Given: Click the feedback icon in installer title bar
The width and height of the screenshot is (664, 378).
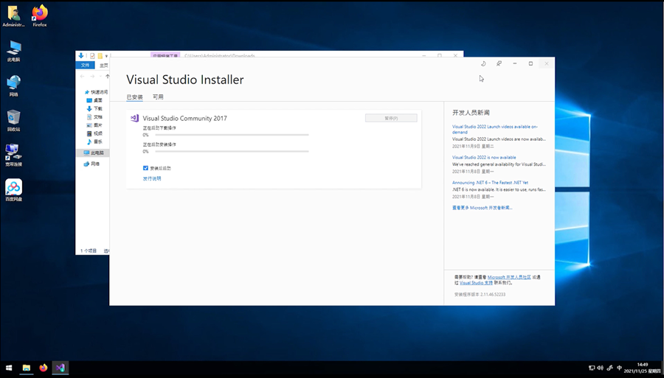Looking at the screenshot, I should coord(499,63).
